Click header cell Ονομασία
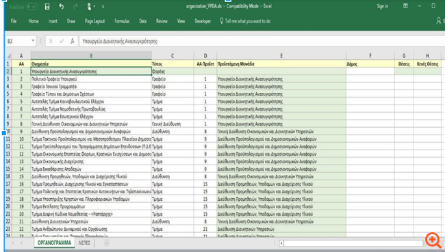The height and width of the screenshot is (252, 445). [91, 64]
